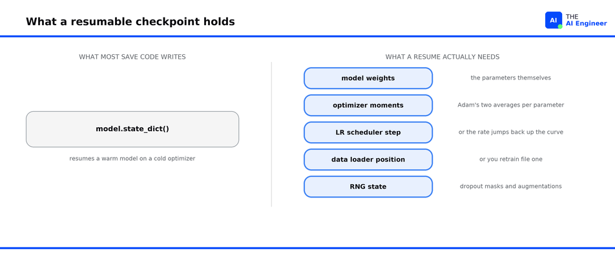Viewport: 615px width, 257px height.
Task: Click the caption about cold optimizer
Action: point(132,159)
